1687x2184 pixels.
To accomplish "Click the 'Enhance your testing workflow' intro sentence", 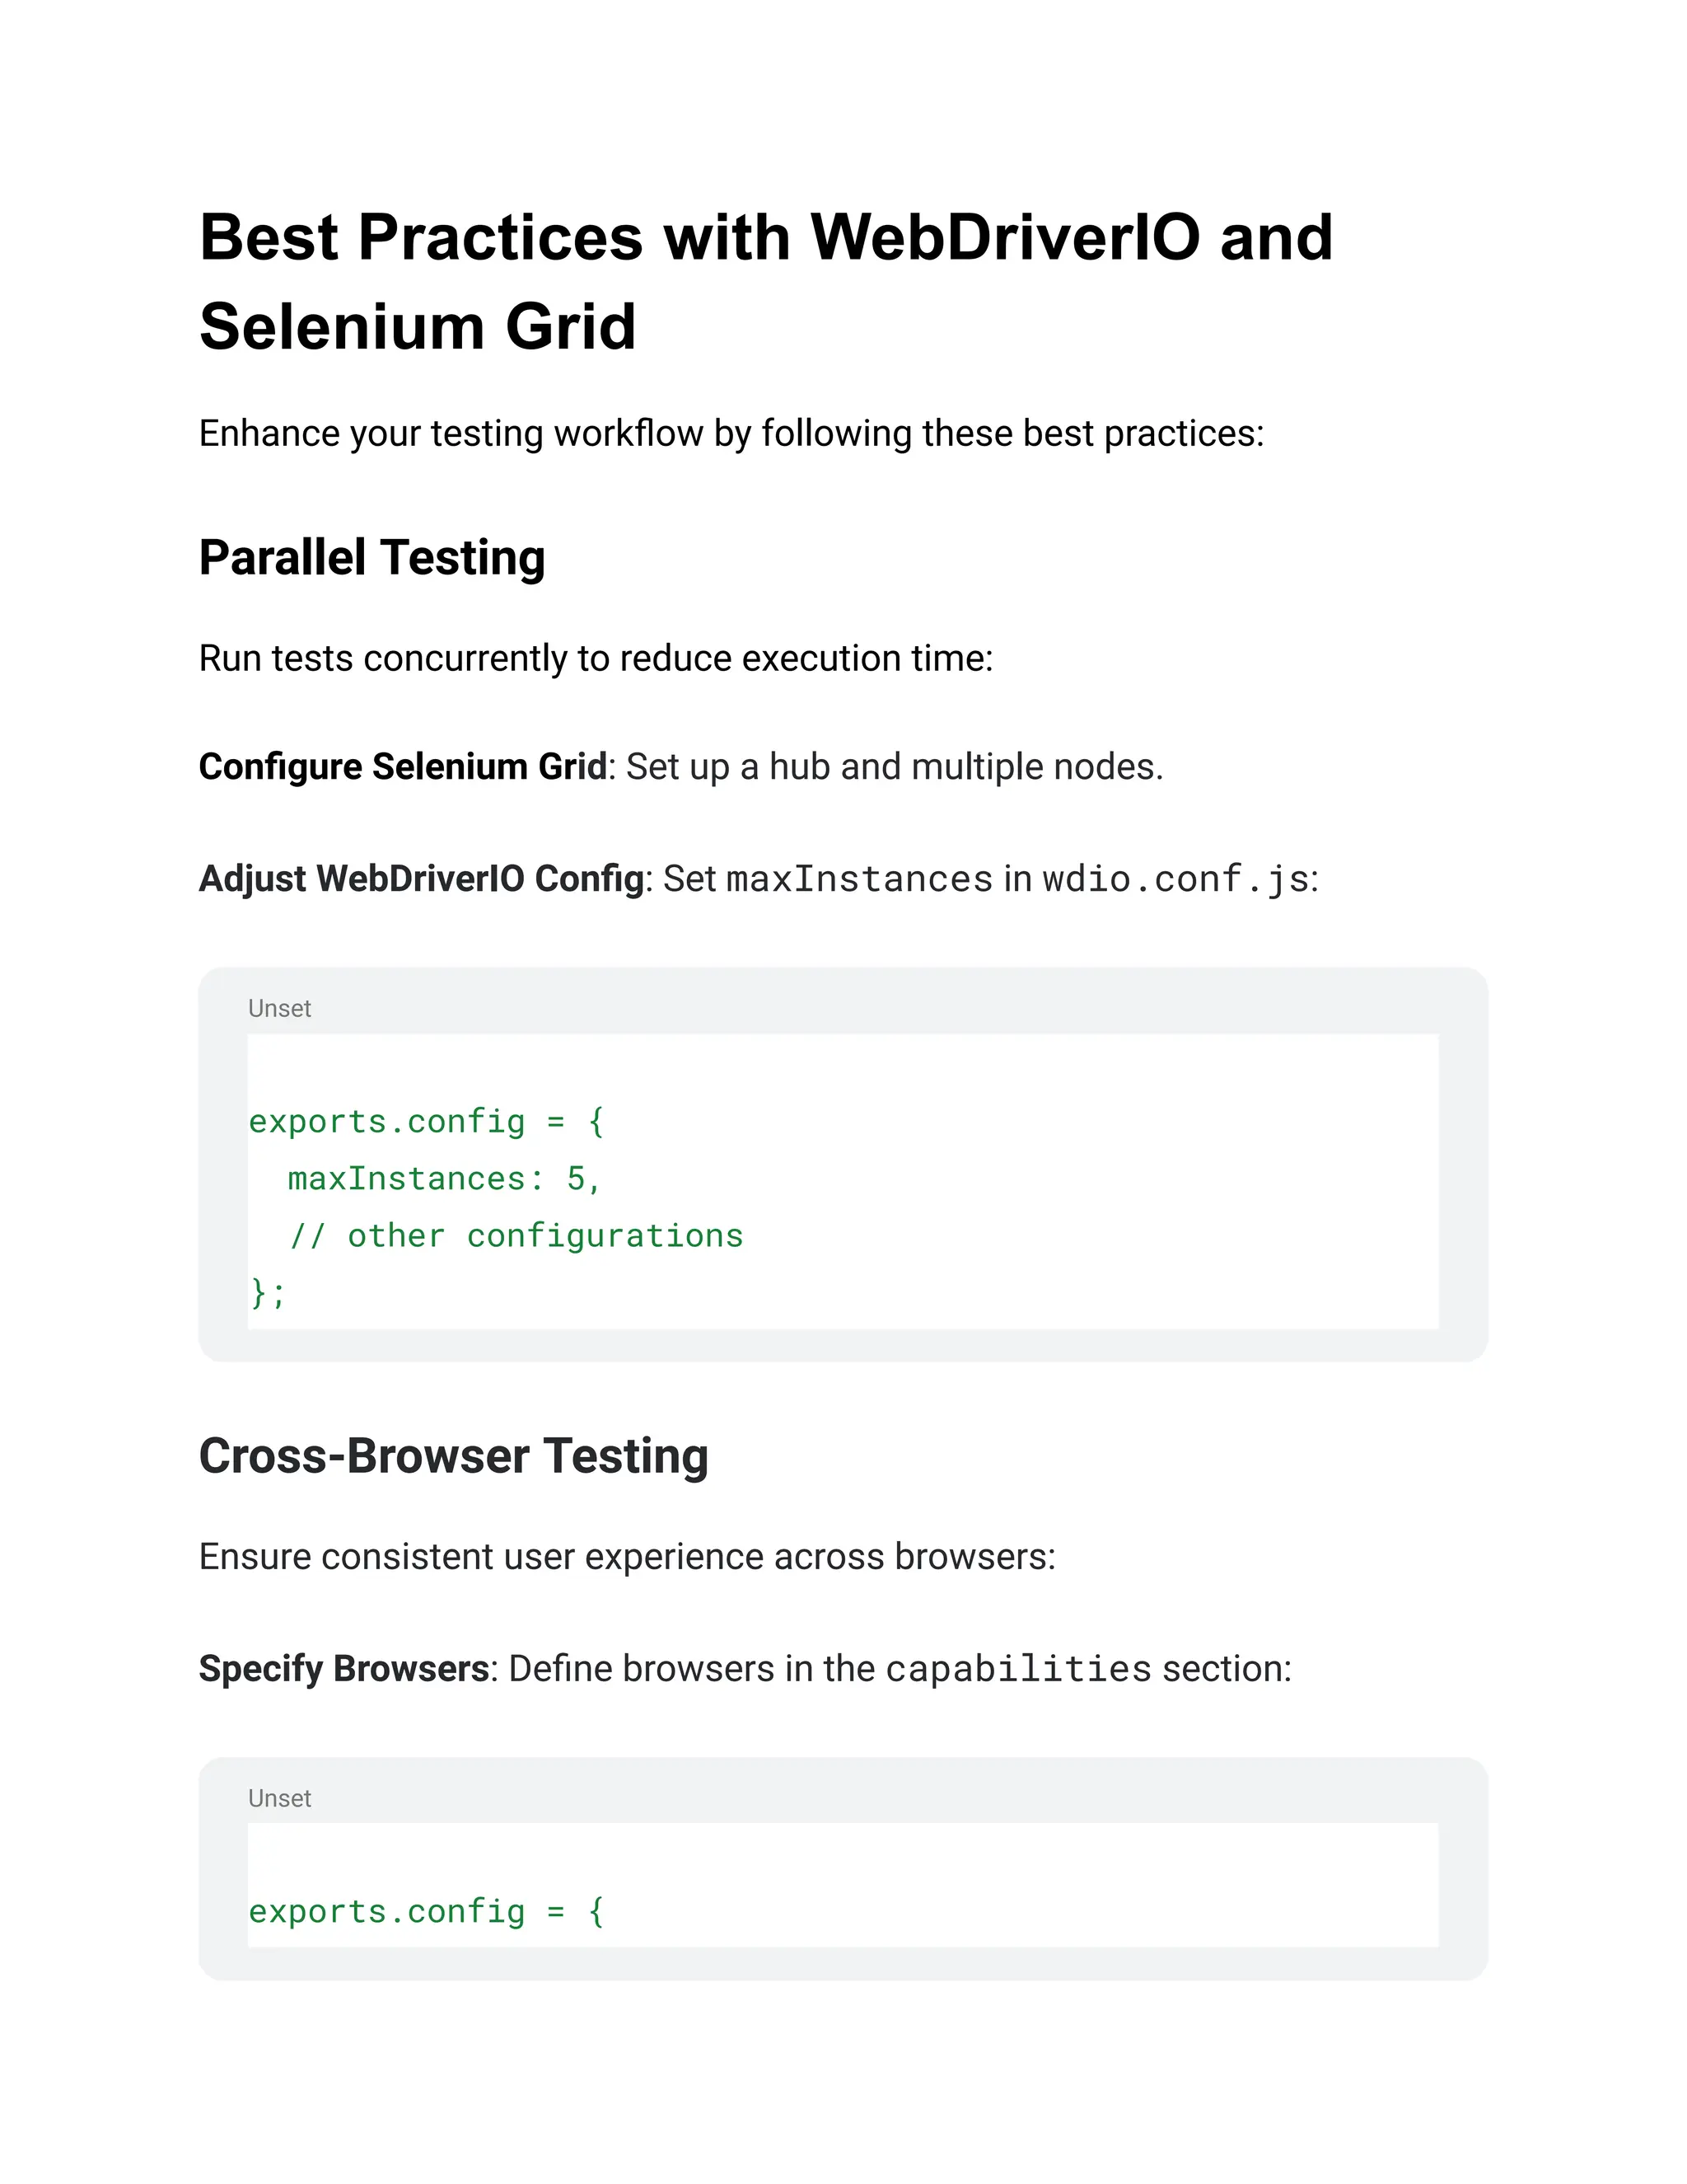I will point(731,434).
